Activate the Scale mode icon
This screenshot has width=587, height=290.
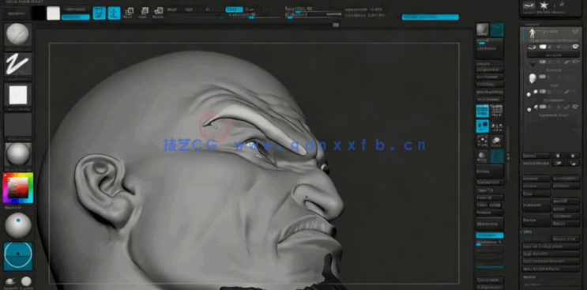click(143, 13)
